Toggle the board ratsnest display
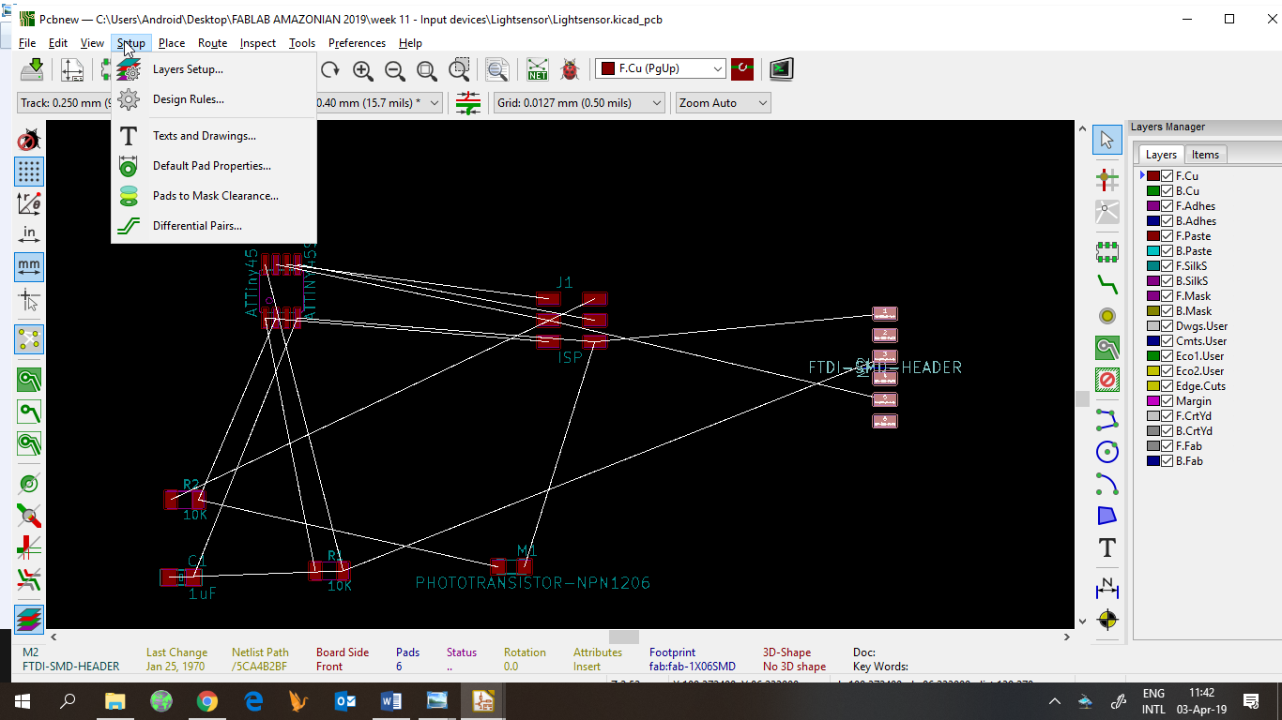 pos(29,339)
